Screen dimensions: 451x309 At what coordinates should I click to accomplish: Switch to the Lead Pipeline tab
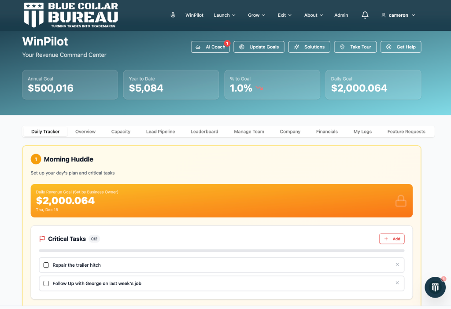160,132
